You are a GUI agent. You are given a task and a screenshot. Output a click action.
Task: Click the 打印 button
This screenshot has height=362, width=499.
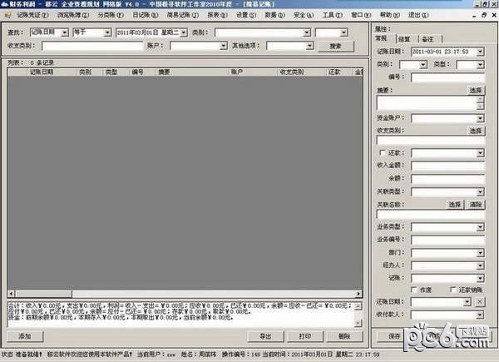click(304, 336)
